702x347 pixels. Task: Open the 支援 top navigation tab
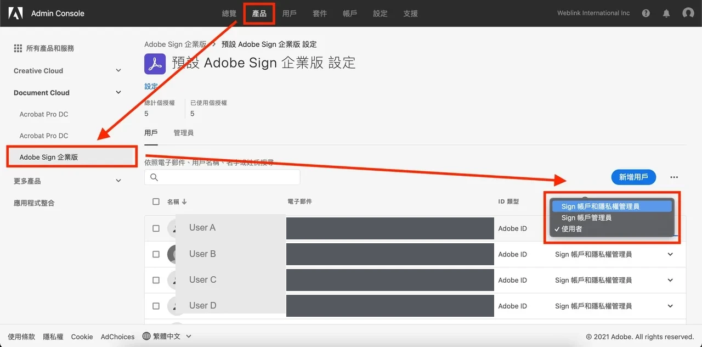click(410, 13)
